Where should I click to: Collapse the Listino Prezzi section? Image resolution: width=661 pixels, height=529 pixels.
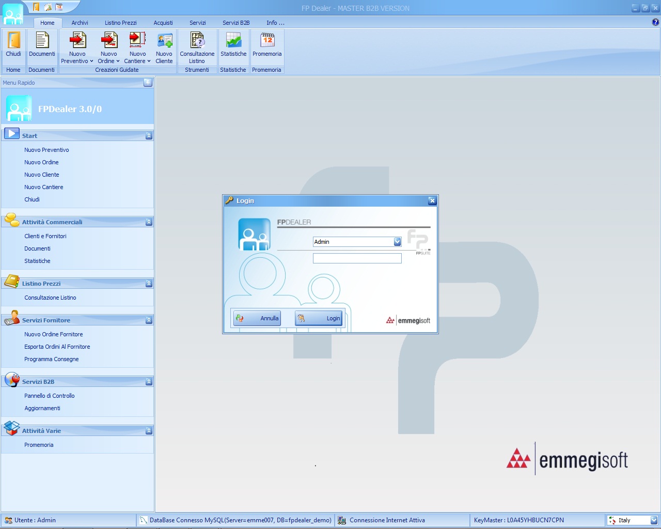(x=149, y=283)
